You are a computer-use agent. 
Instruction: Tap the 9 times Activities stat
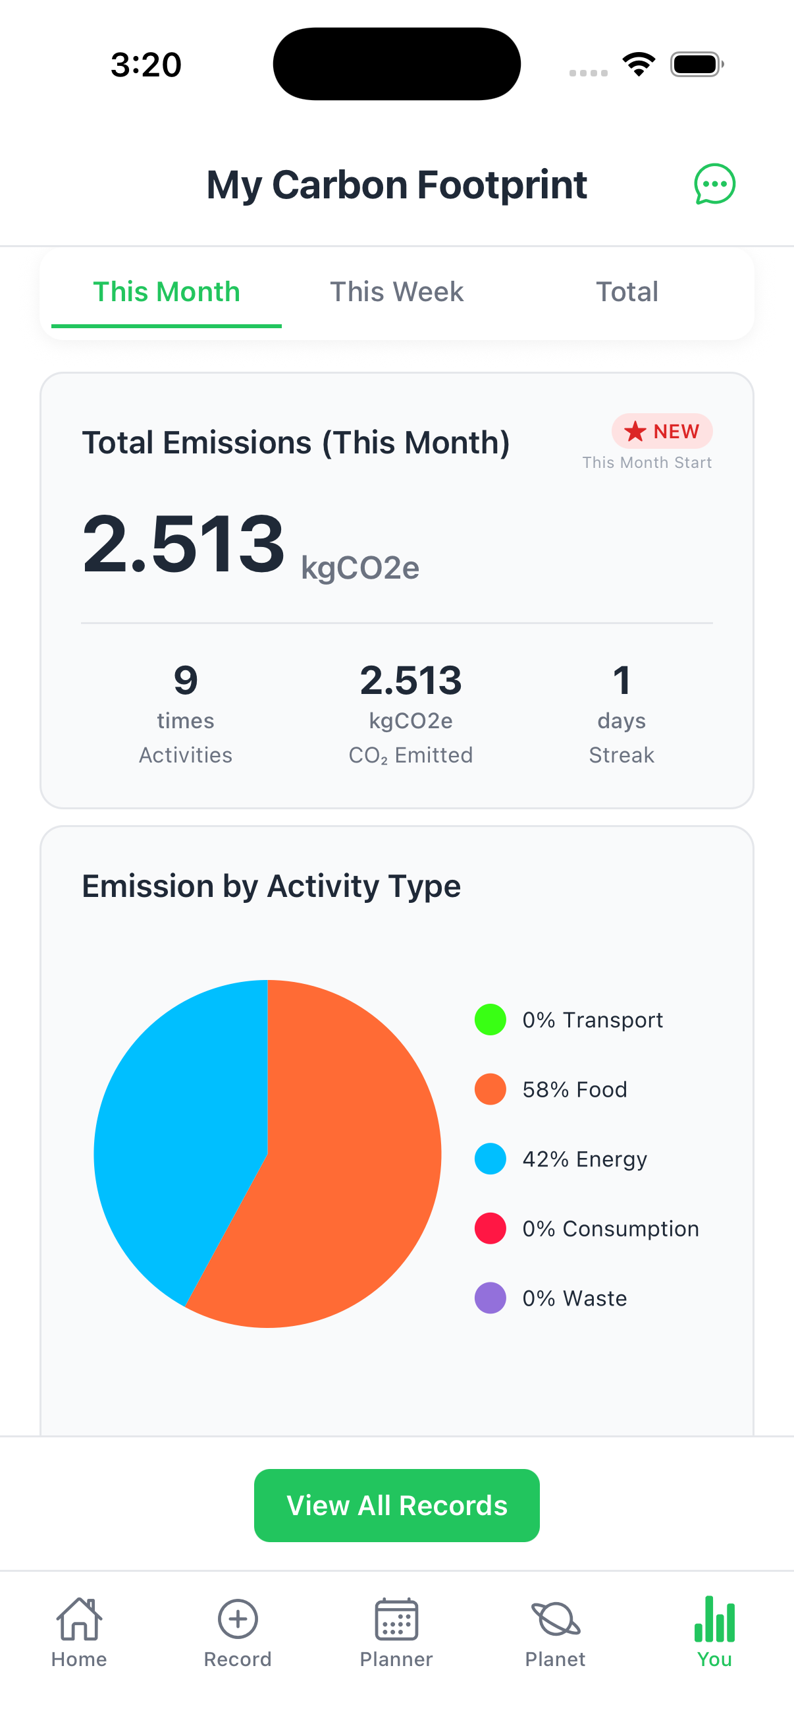click(x=186, y=714)
